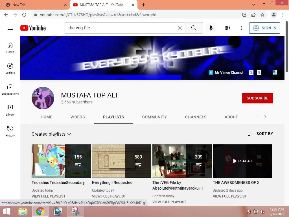This screenshot has height=217, width=289.
Task: Select the PLAYLISTS channel tab
Action: 113,117
